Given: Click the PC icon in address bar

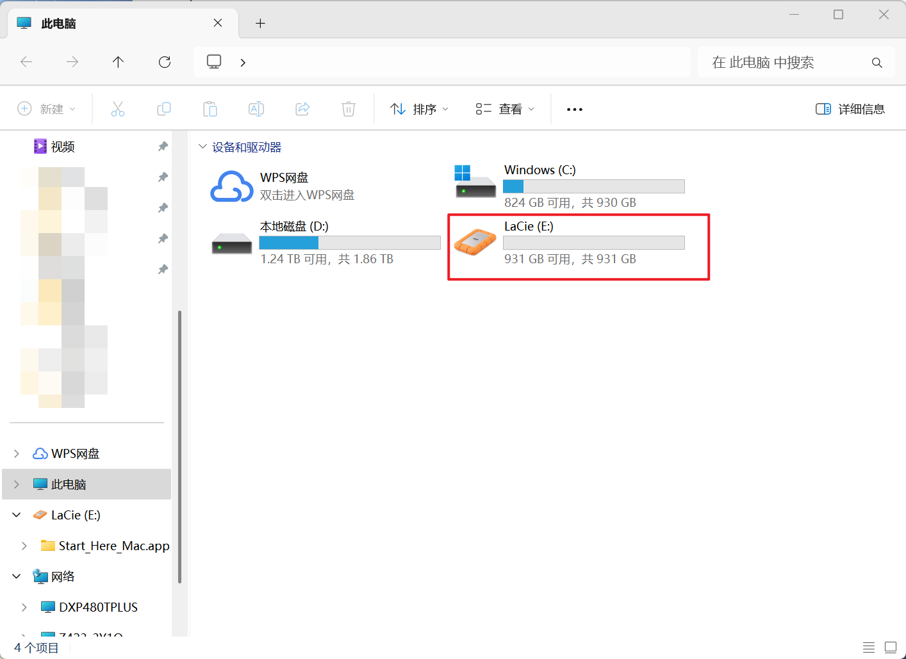Looking at the screenshot, I should tap(214, 61).
